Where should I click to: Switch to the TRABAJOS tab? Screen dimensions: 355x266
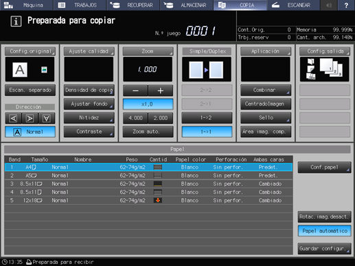click(x=80, y=5)
